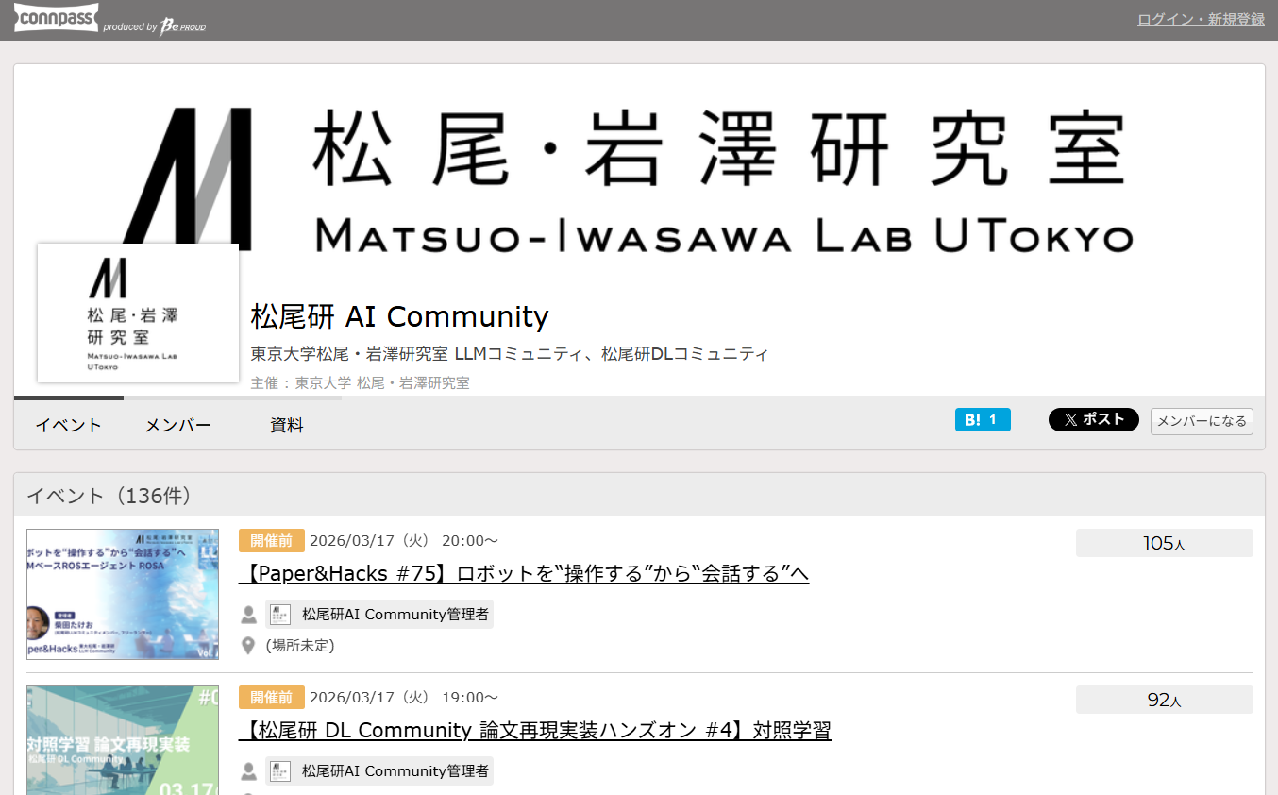Click the first event's thumbnail image
This screenshot has width=1278, height=795.
click(122, 594)
